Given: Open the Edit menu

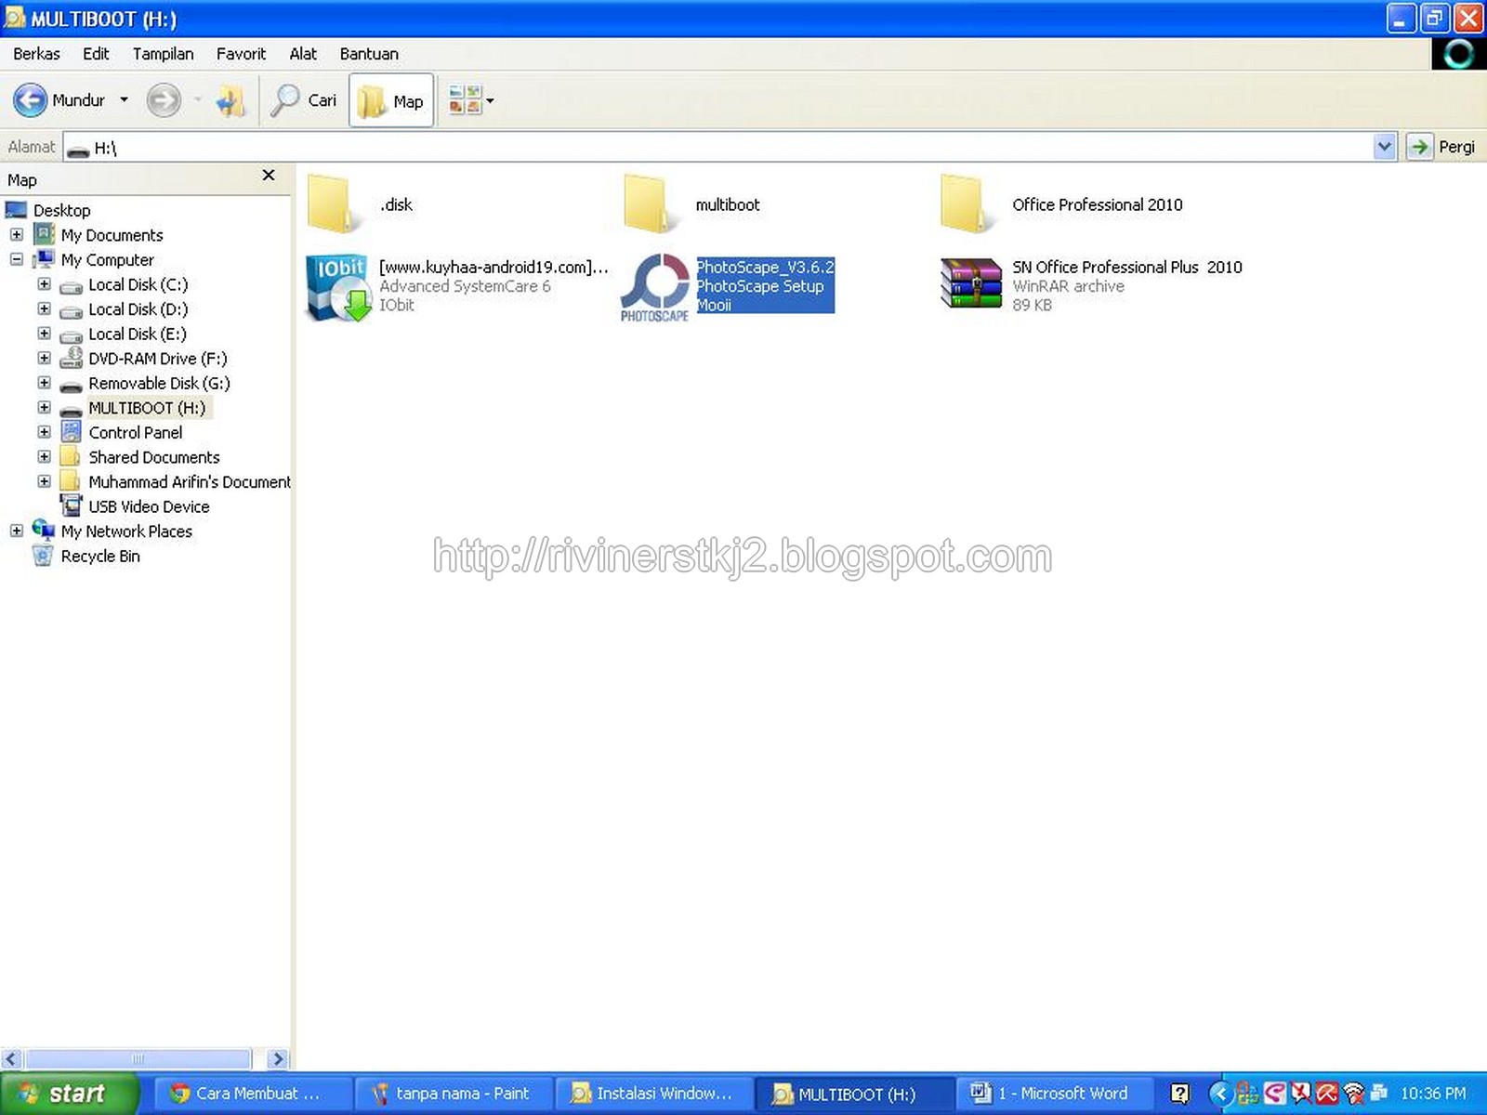Looking at the screenshot, I should point(96,54).
